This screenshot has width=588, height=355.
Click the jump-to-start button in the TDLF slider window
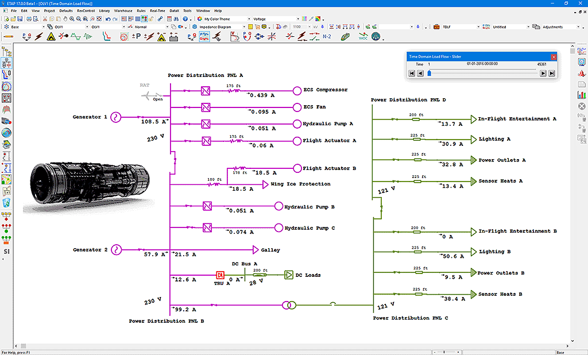(x=411, y=73)
